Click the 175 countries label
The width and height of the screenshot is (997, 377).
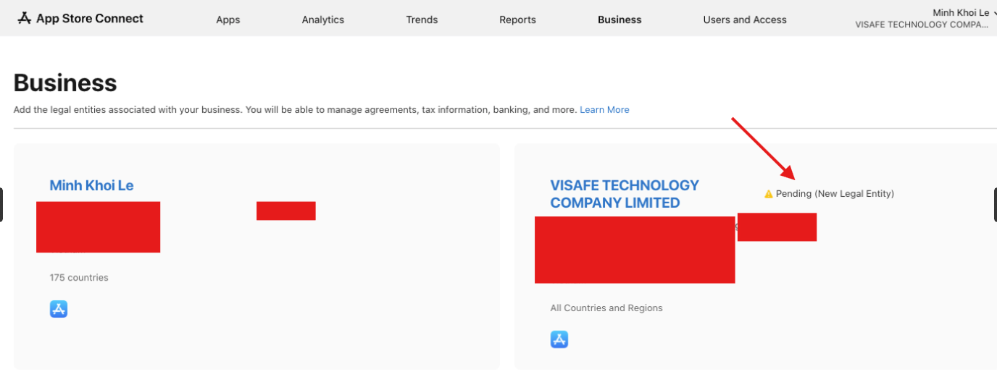tap(79, 278)
